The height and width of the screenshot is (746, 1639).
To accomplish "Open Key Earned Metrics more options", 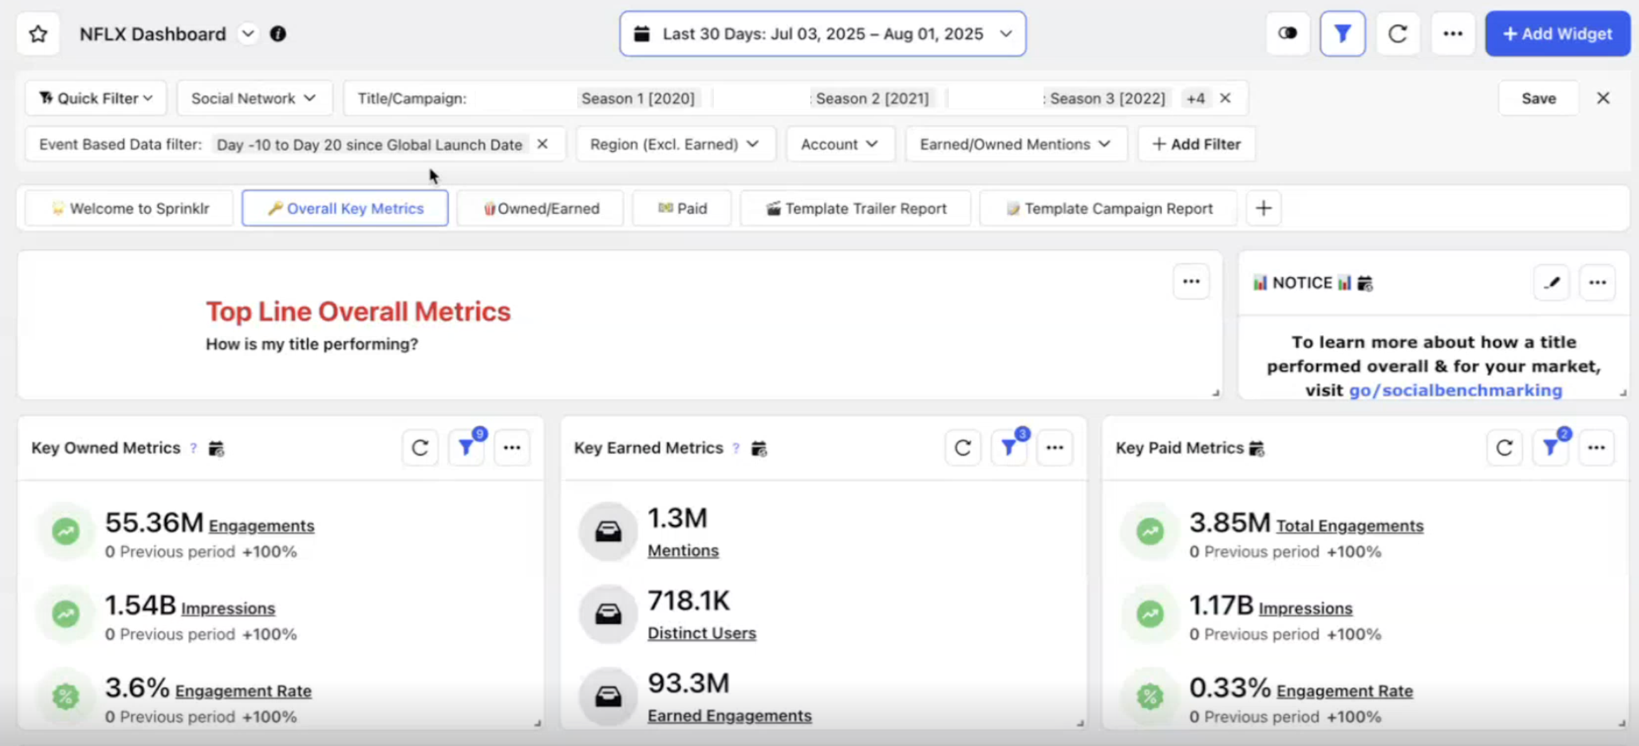I will [1055, 448].
